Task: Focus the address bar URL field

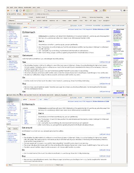Action: click(x=70, y=11)
